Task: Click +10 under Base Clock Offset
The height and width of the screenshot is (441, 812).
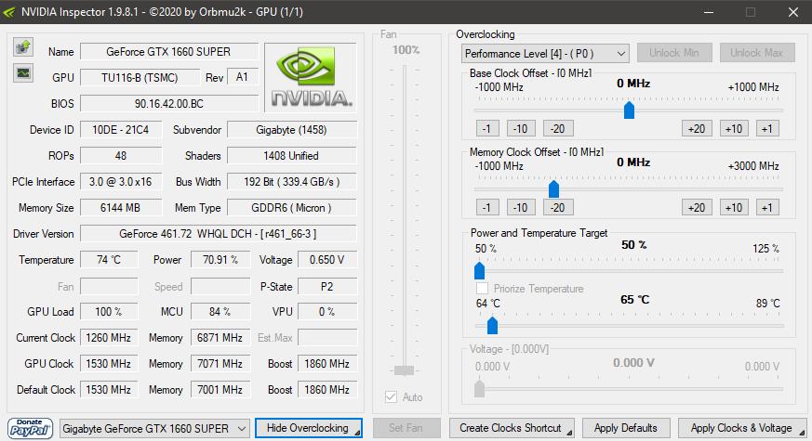Action: coord(734,129)
